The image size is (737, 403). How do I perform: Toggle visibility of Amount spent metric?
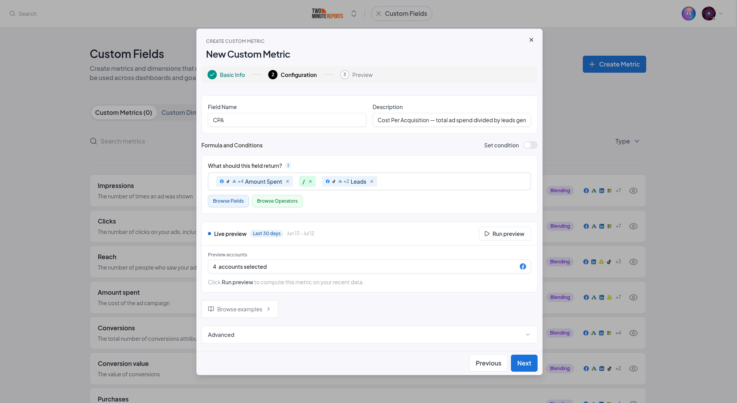(x=633, y=297)
